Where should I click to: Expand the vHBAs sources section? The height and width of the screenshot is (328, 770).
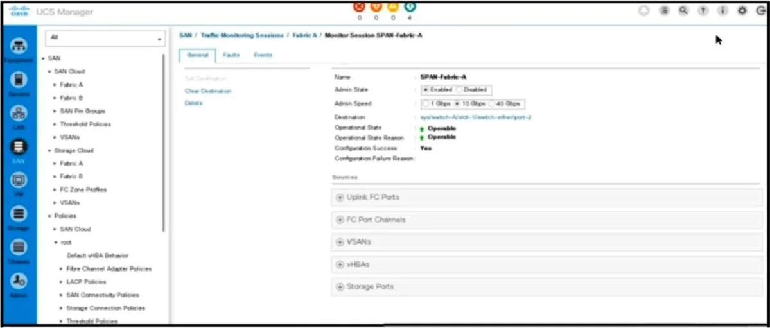click(547, 264)
